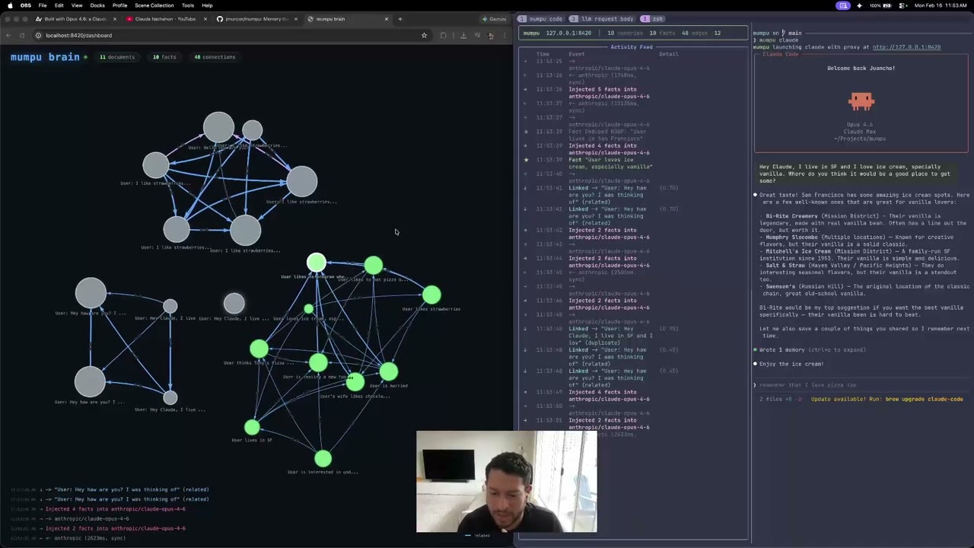Open a new browser tab
Image resolution: width=974 pixels, height=548 pixels.
[x=400, y=19]
